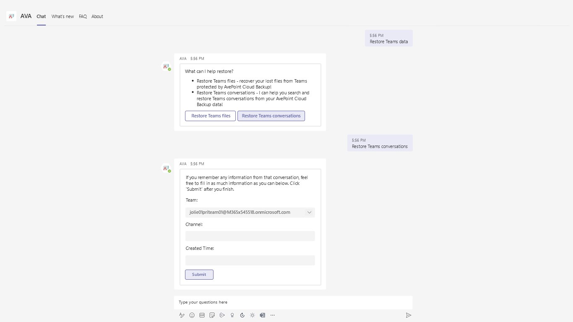Click the Restore Teams files button

click(211, 116)
